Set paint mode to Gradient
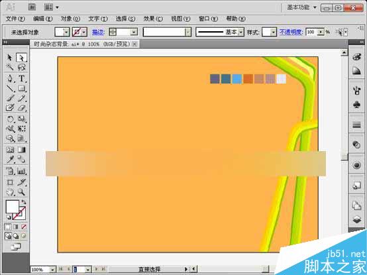Image resolution: width=367 pixels, height=275 pixels. [x=16, y=227]
